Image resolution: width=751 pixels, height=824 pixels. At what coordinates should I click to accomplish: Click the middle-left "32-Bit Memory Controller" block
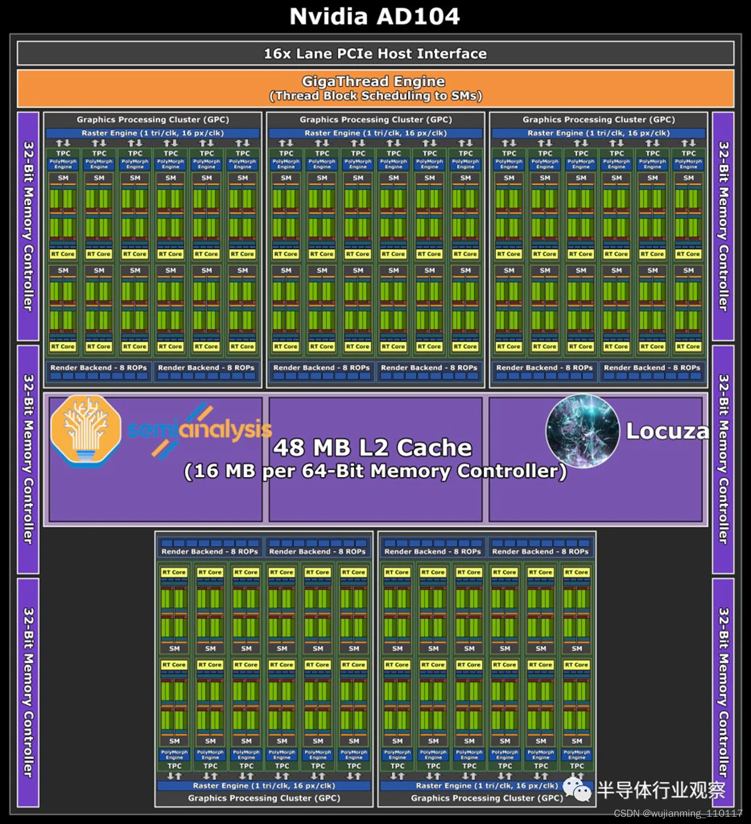(28, 459)
